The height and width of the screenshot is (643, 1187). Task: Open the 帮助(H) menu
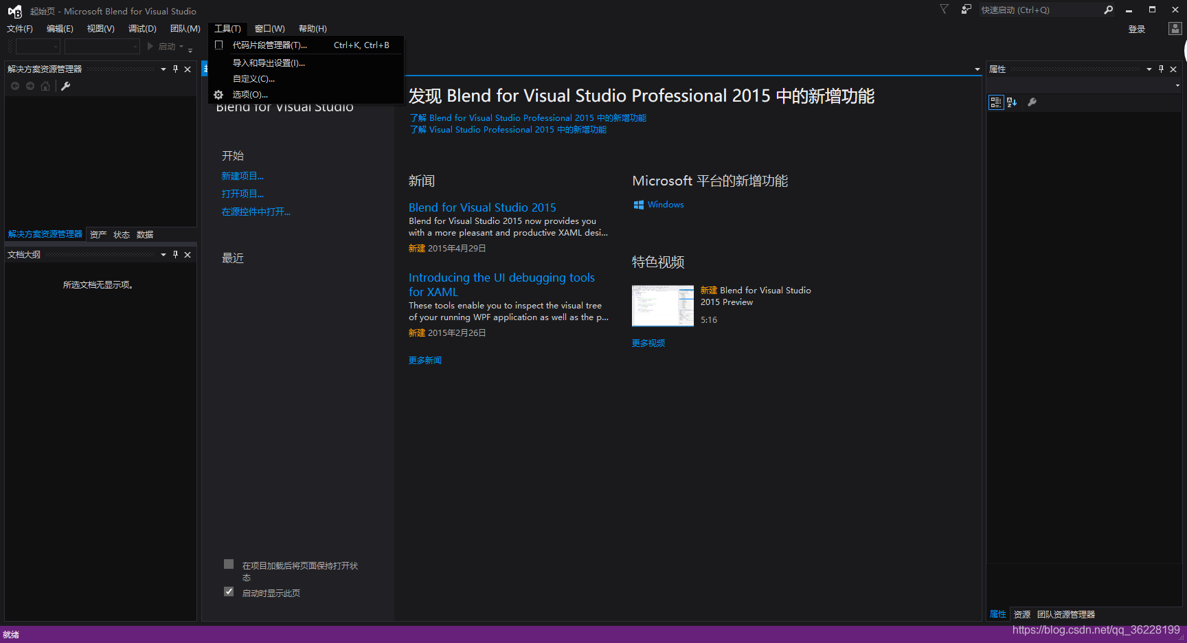[313, 29]
